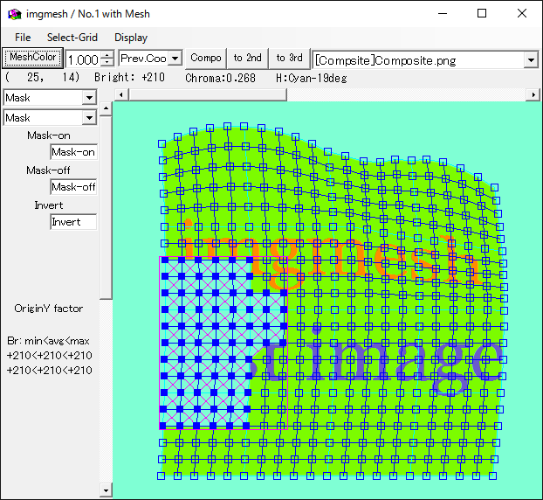Viewport: 543px width, 500px height.
Task: Expand the Composite.png image selector dropdown
Action: point(531,60)
